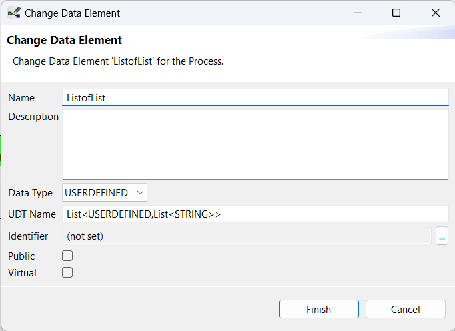The image size is (455, 331).
Task: Click the Change Data Element title bar icon
Action: coord(14,13)
